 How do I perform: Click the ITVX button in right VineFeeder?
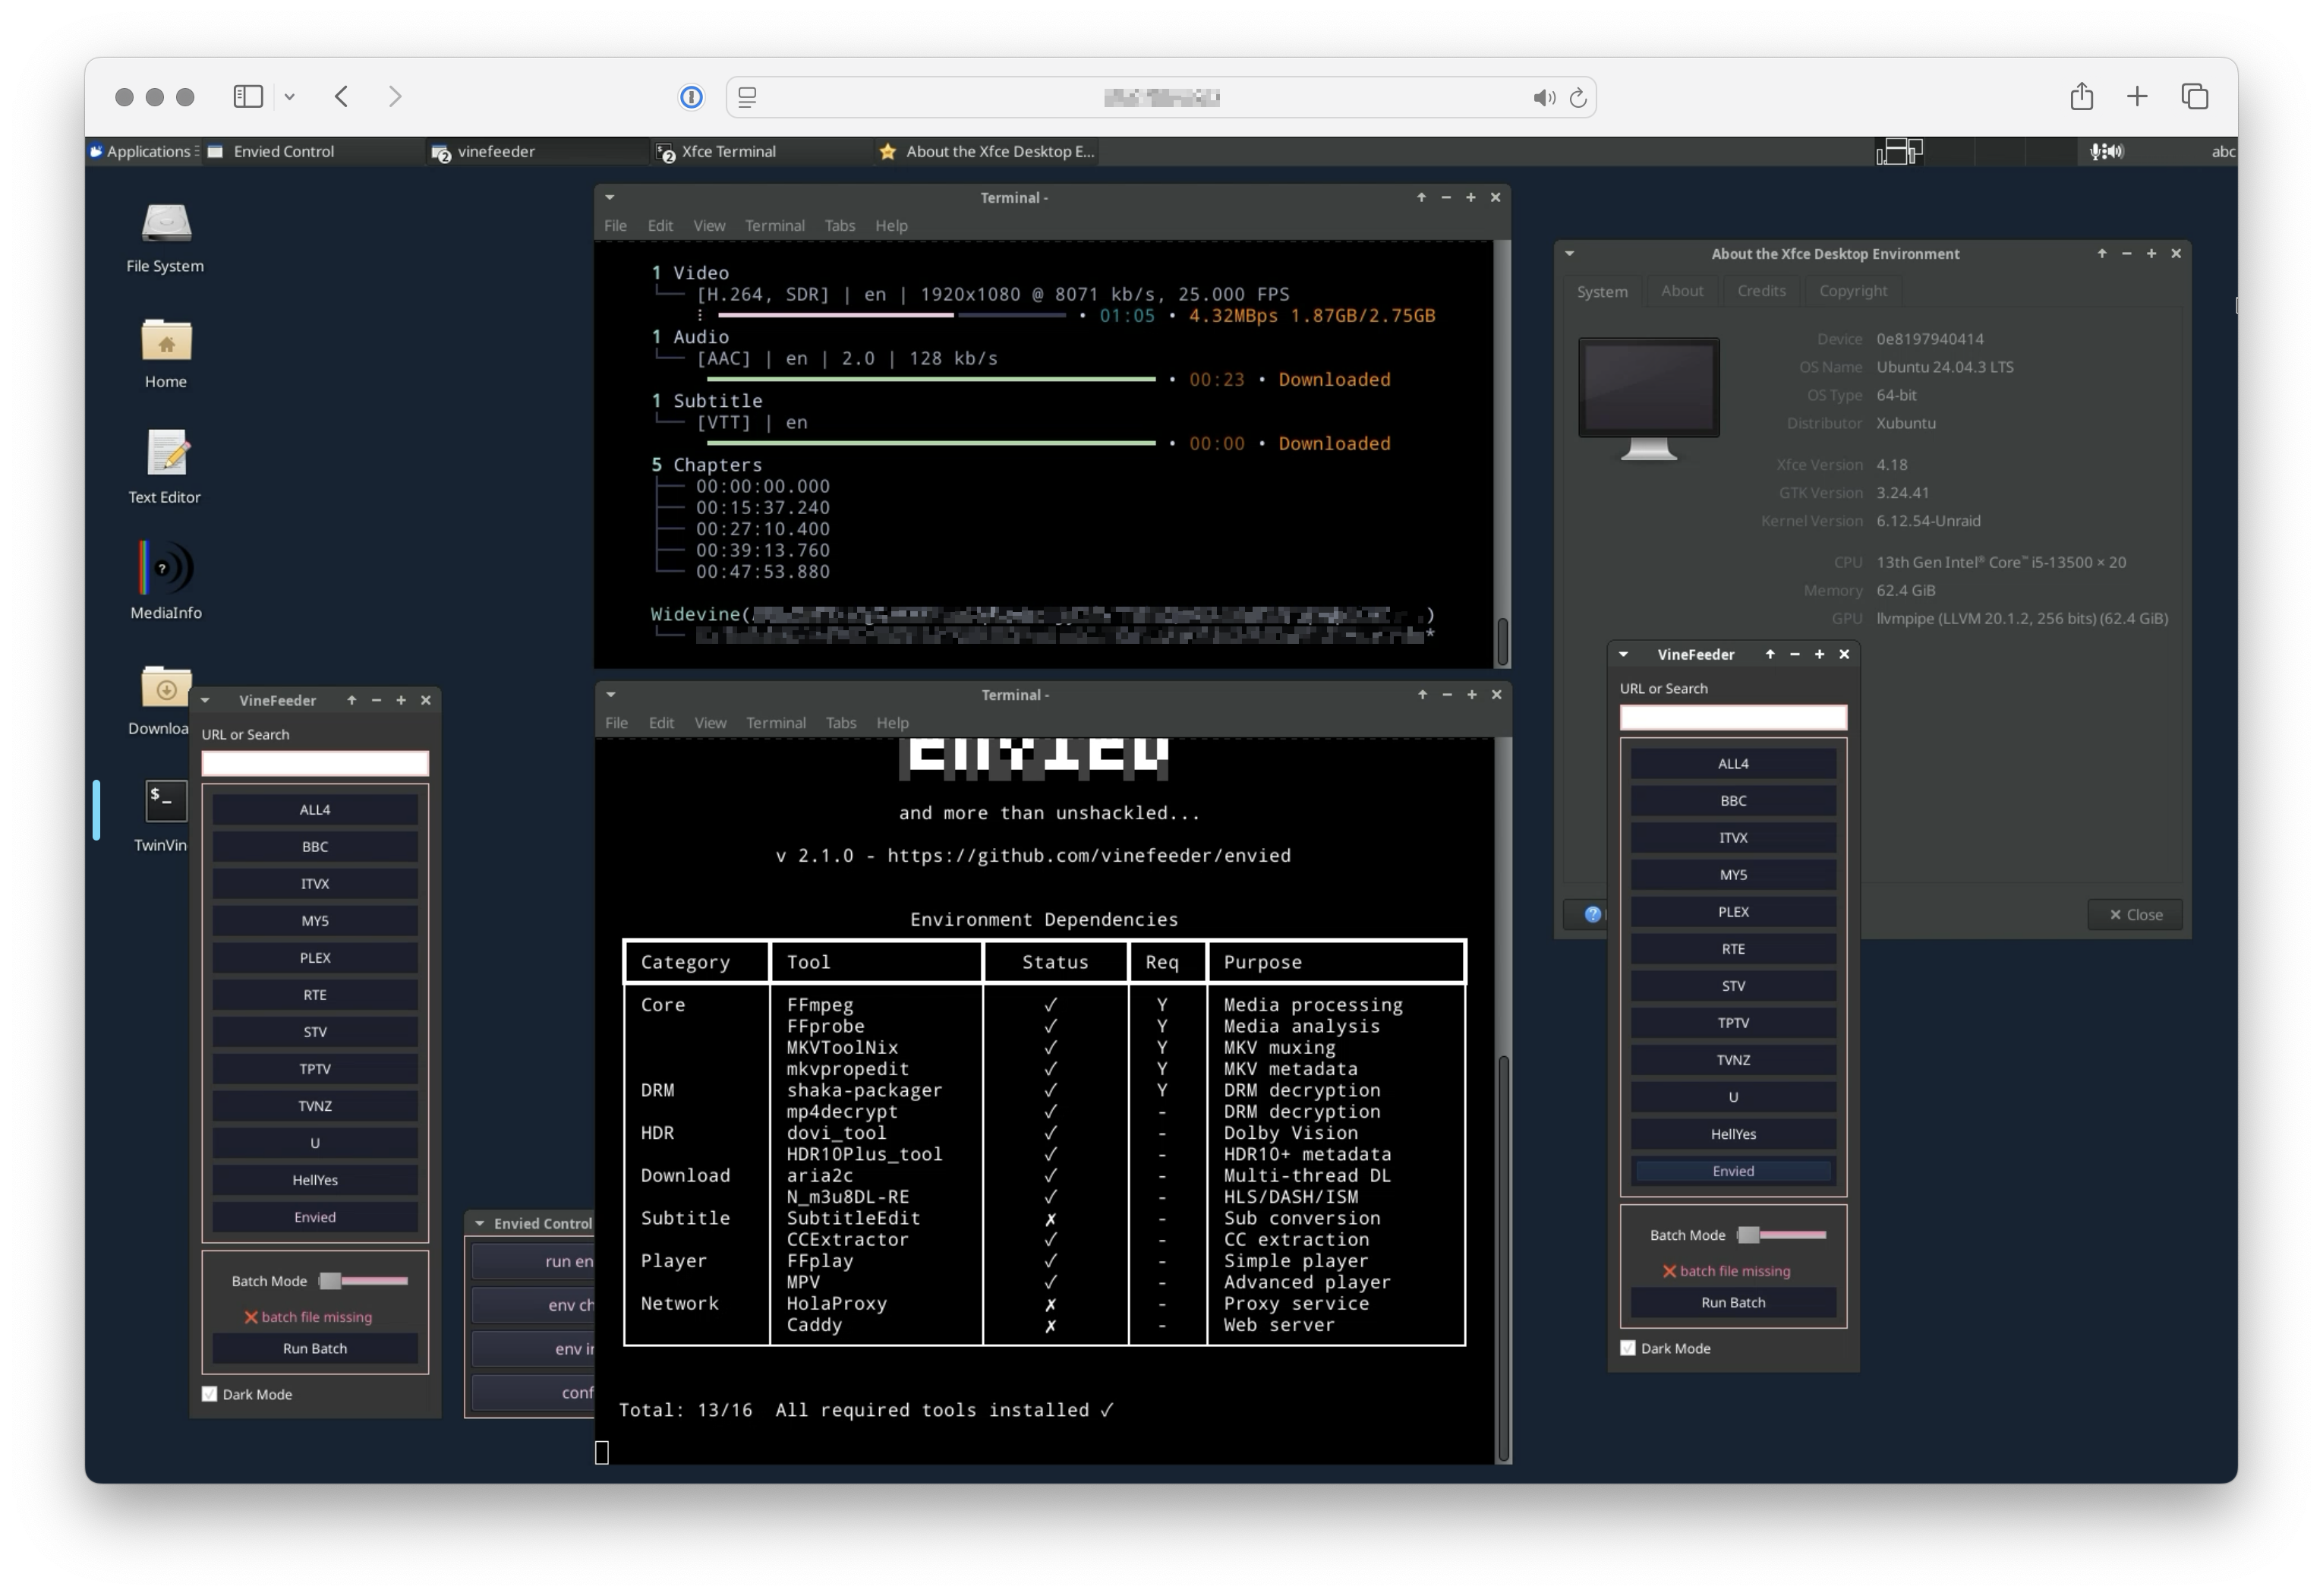pos(1732,838)
